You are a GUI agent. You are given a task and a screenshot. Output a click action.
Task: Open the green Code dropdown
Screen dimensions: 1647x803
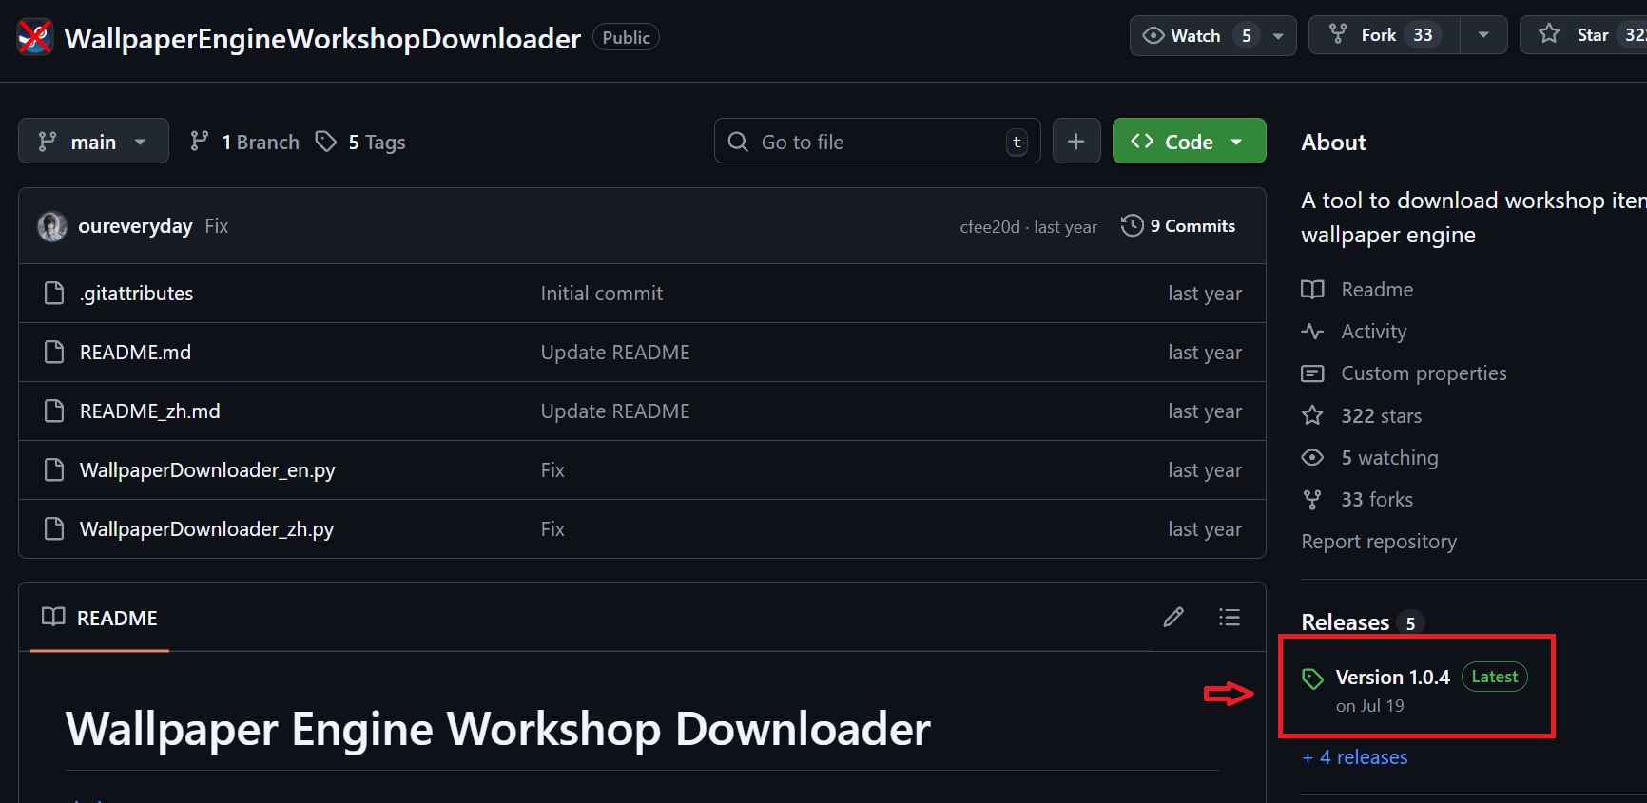coord(1189,142)
